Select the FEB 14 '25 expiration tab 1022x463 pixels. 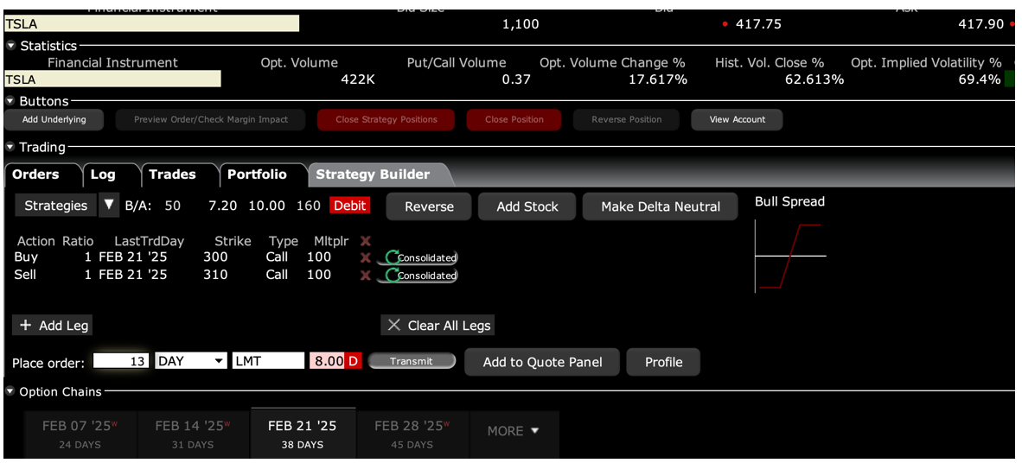(192, 434)
